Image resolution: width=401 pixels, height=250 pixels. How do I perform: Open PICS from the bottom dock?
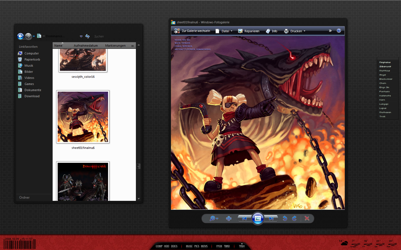(x=197, y=246)
